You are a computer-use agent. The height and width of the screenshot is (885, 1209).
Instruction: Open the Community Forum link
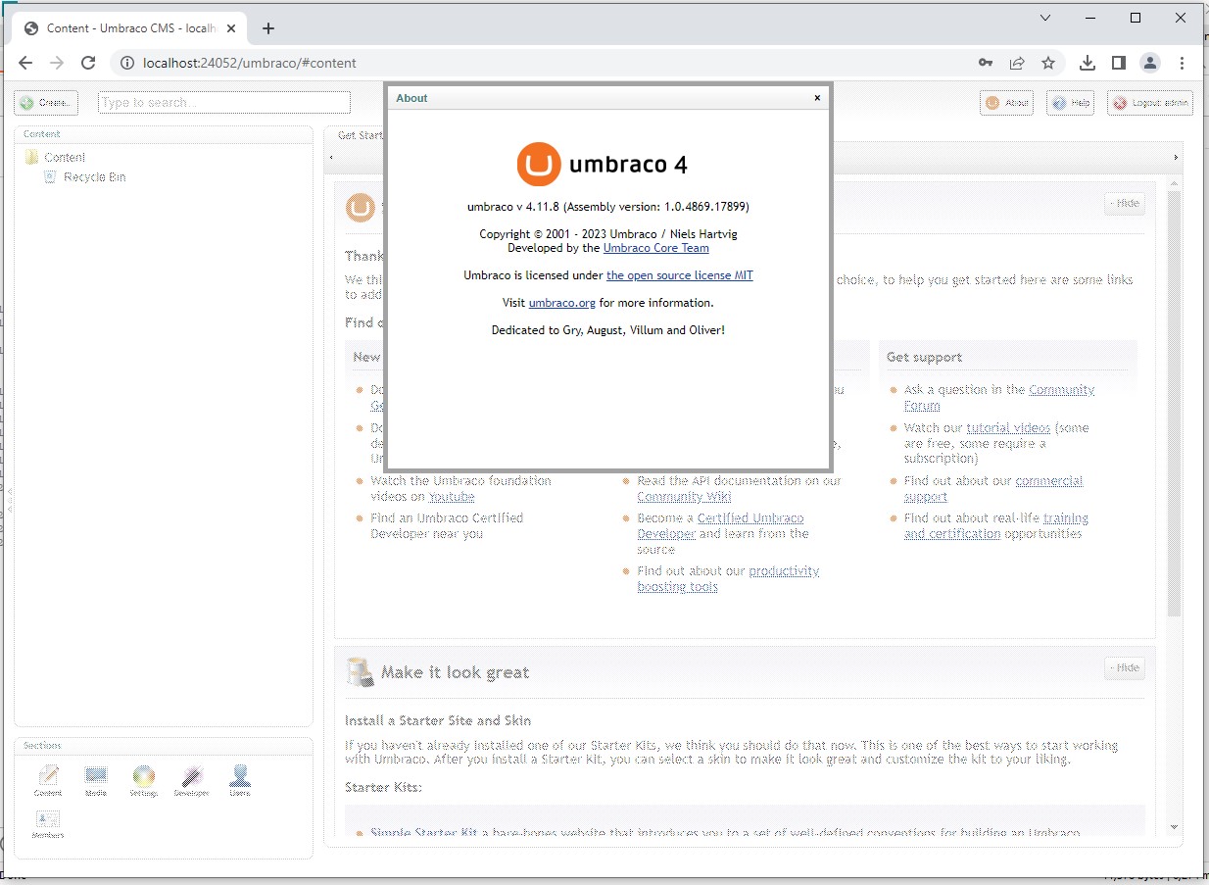pos(999,397)
